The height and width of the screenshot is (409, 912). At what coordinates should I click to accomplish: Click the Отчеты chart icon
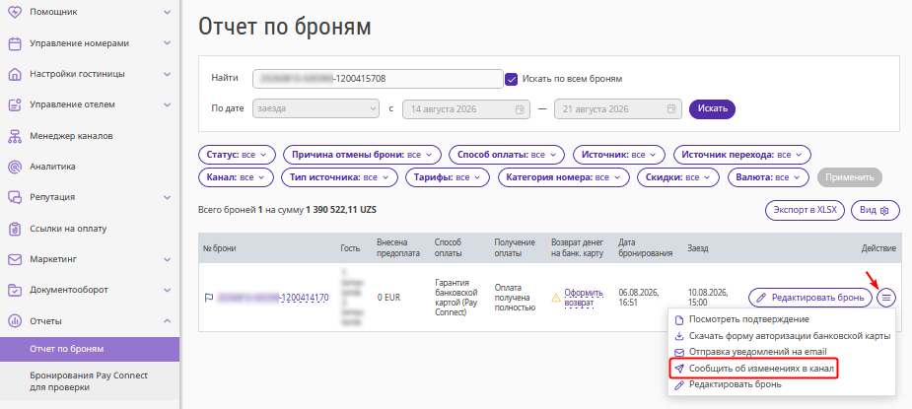tap(15, 320)
